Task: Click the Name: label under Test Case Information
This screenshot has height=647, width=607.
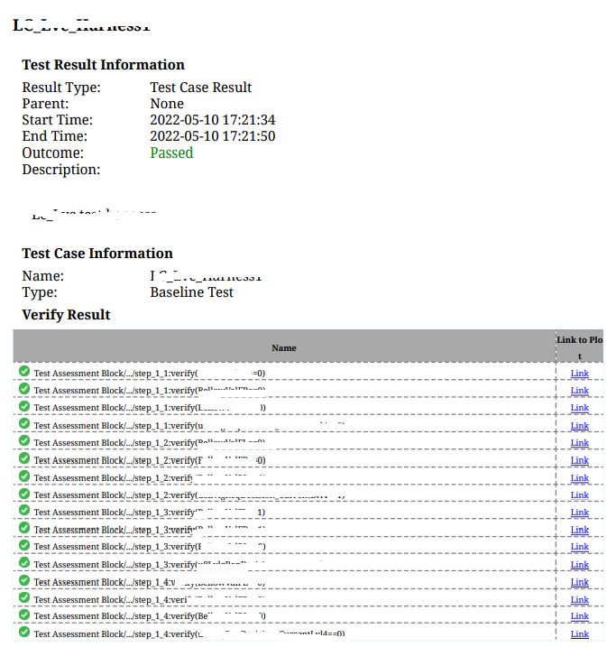Action: click(43, 276)
